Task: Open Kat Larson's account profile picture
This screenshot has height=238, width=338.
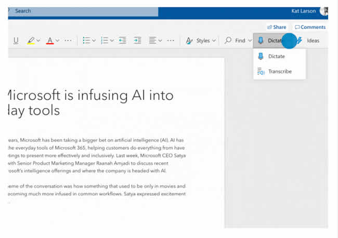Action: click(x=324, y=11)
